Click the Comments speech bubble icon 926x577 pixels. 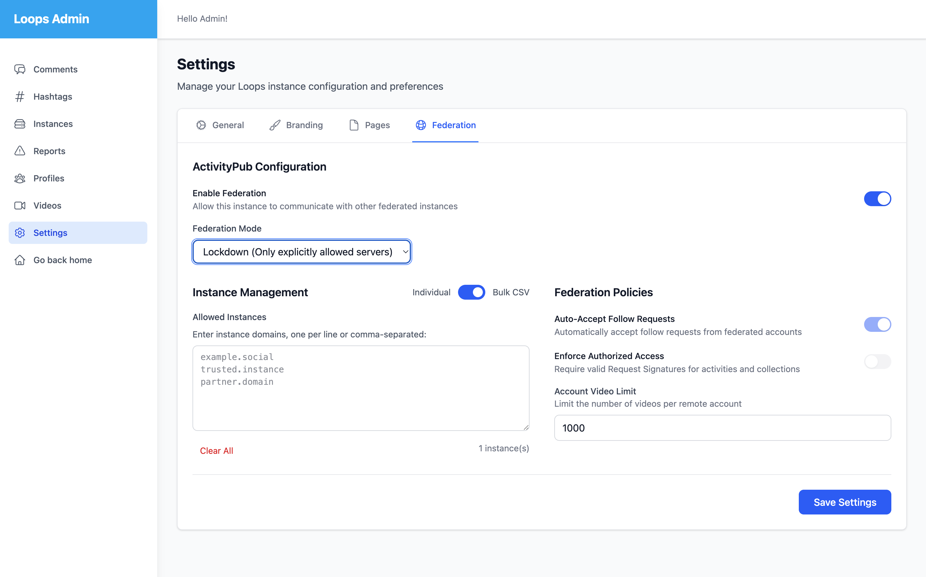click(20, 69)
